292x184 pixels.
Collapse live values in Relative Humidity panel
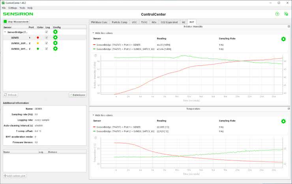[94, 33]
